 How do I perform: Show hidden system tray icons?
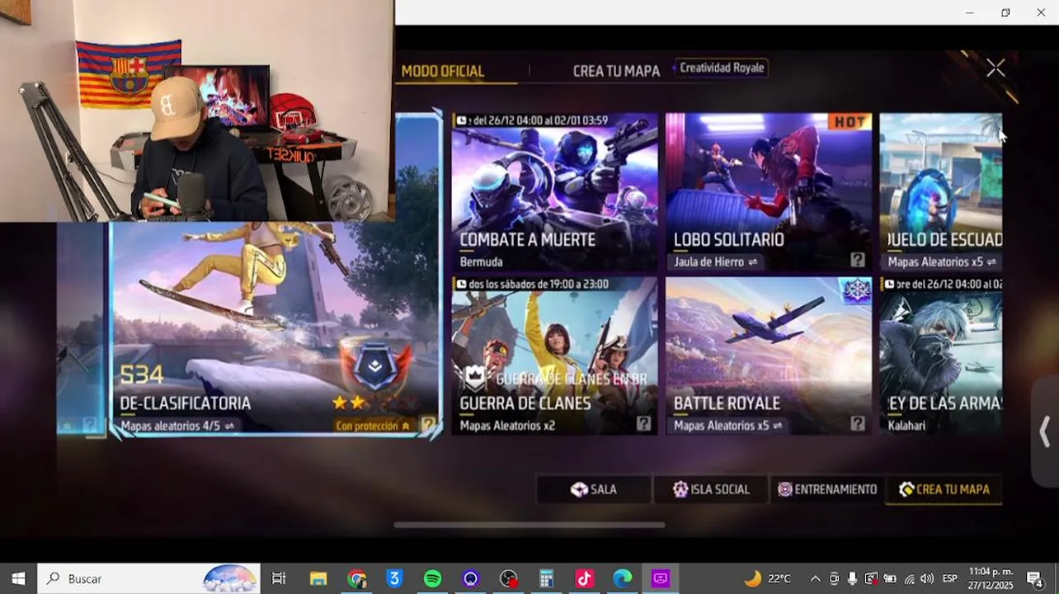tap(815, 578)
